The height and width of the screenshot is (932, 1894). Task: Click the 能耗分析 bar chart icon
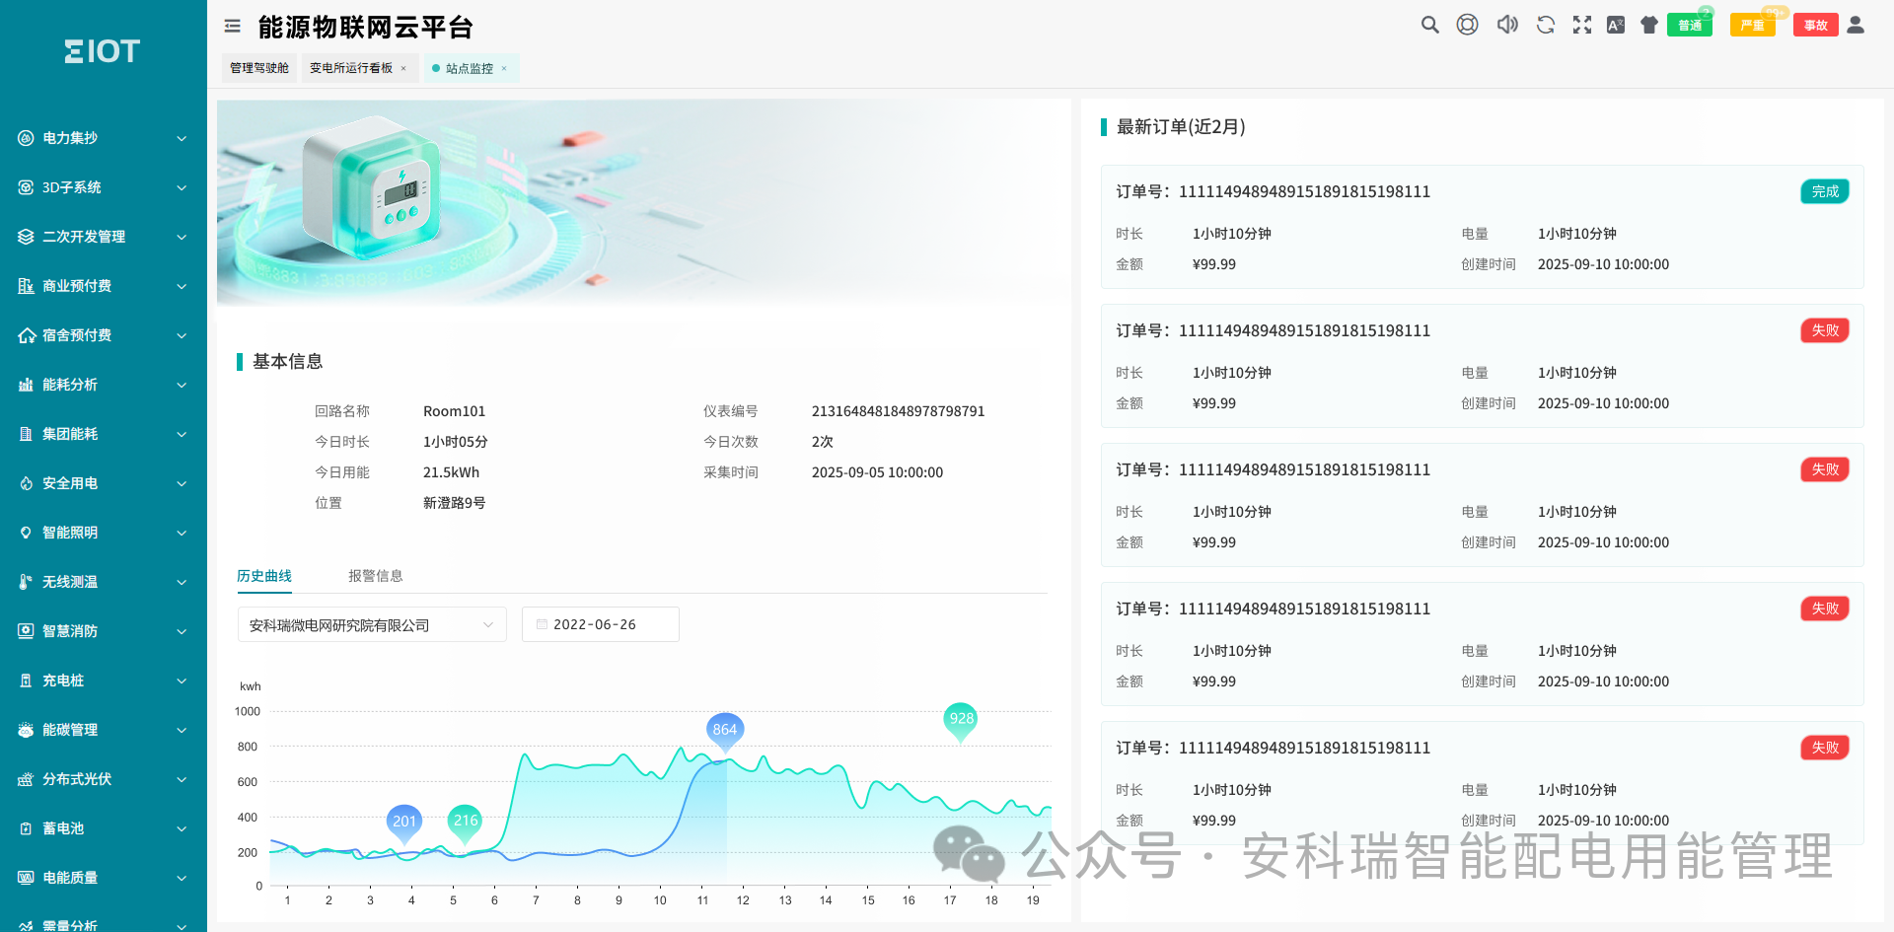26,385
